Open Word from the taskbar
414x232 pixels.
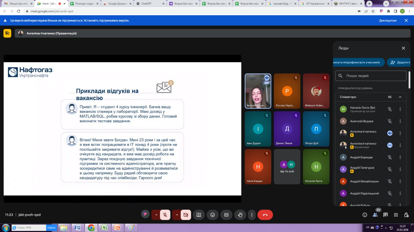click(78, 228)
